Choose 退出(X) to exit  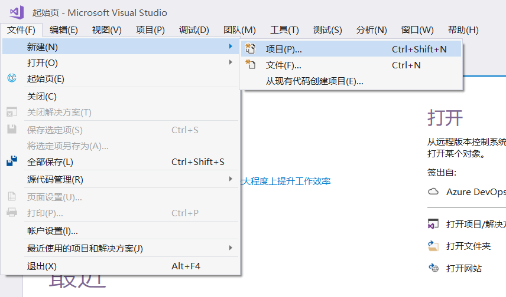pyautogui.click(x=42, y=266)
